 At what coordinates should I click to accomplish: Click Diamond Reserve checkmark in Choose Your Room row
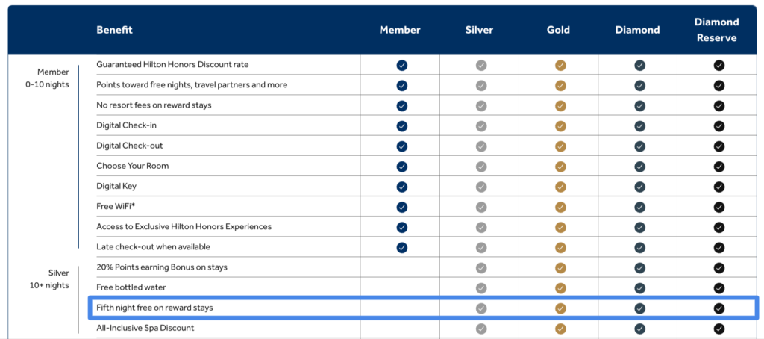(x=718, y=167)
